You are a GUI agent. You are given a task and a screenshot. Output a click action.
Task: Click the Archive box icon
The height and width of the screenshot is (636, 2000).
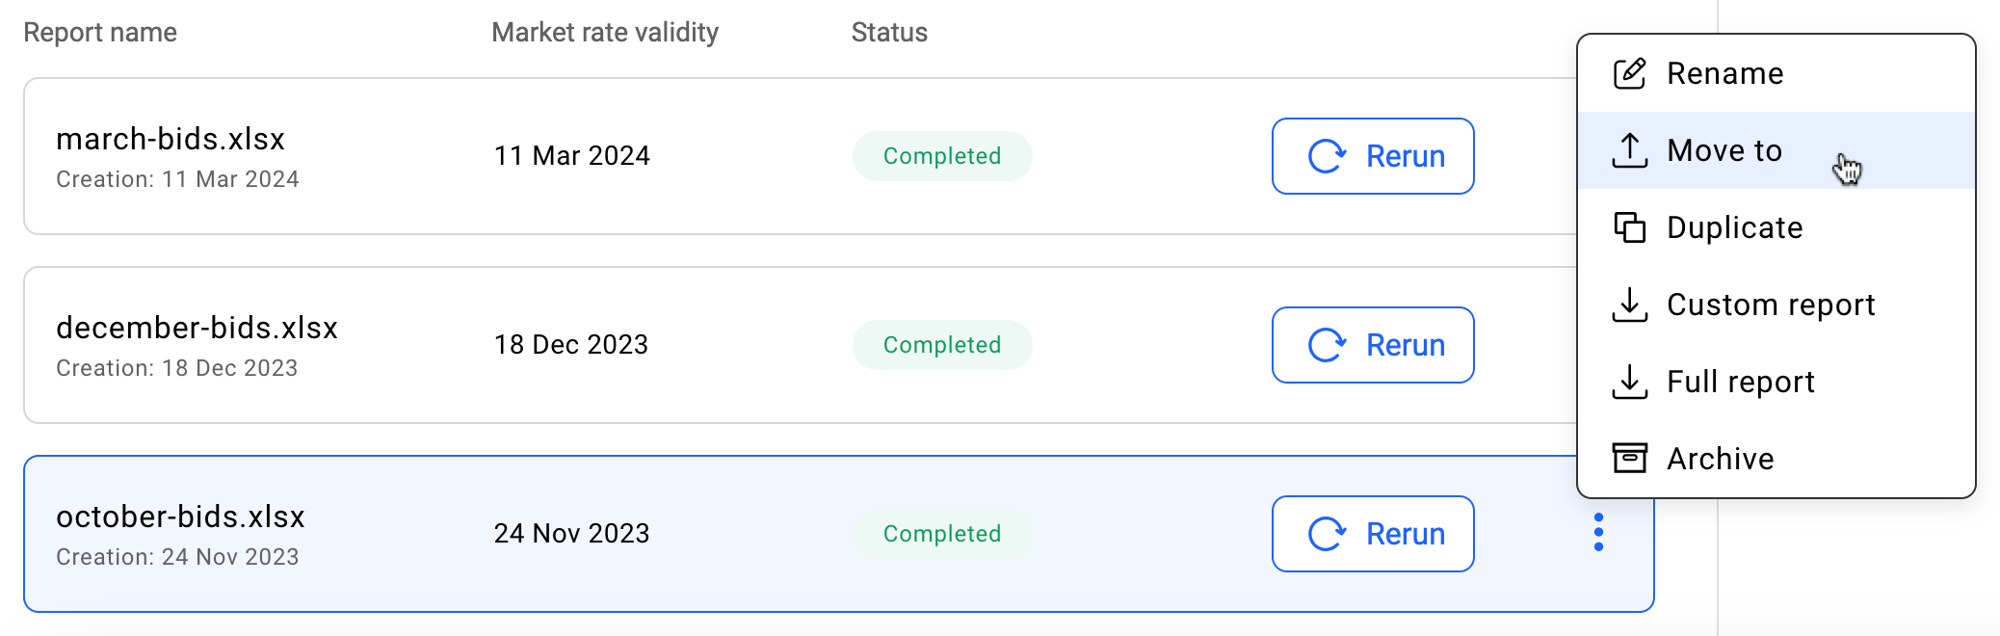tap(1629, 459)
